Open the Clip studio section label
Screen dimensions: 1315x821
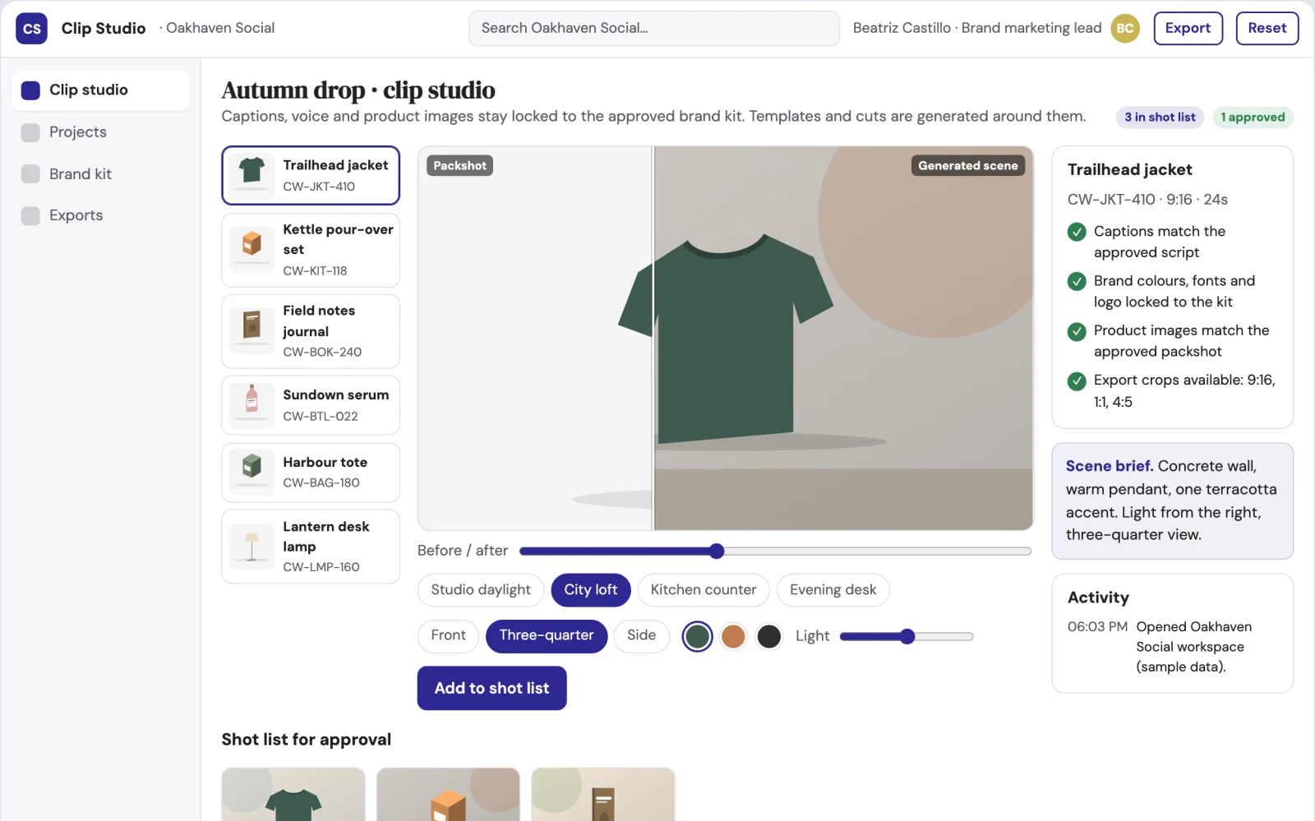pos(89,90)
